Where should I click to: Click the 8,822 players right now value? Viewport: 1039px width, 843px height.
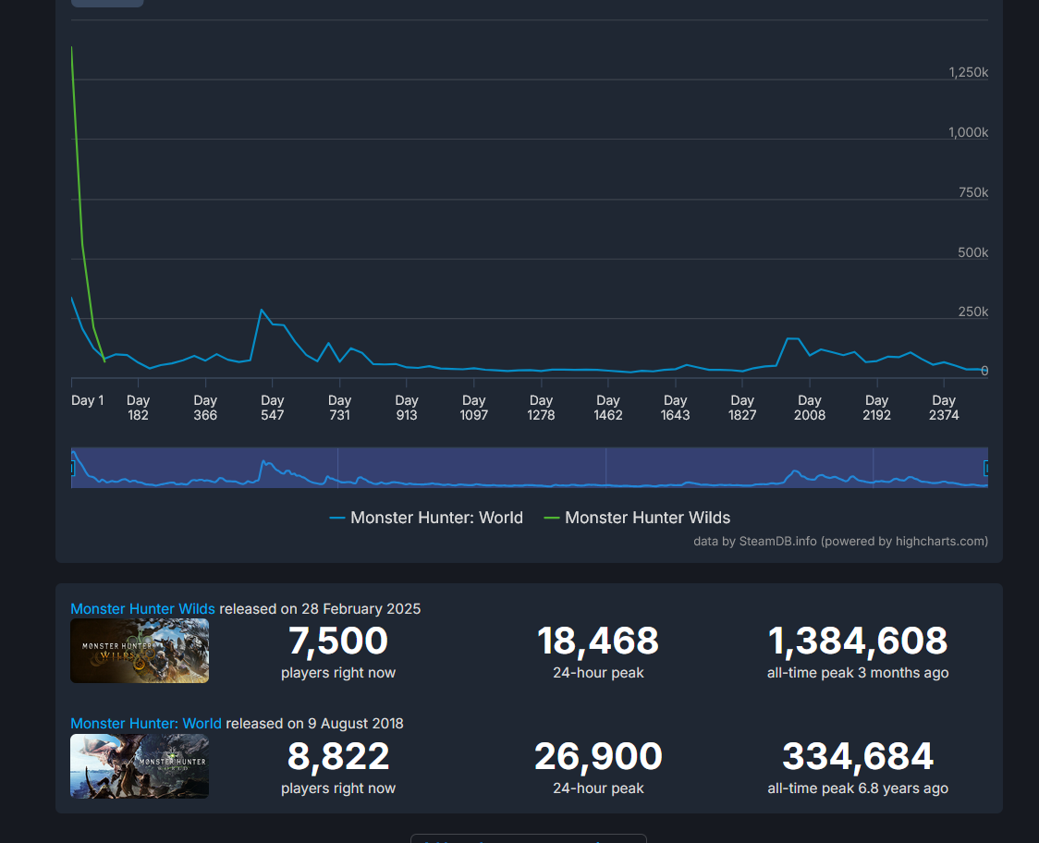click(x=338, y=756)
